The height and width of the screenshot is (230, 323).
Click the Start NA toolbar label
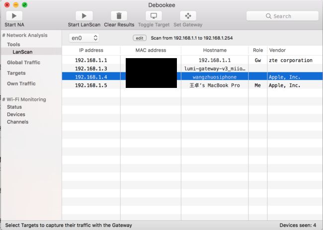14,25
